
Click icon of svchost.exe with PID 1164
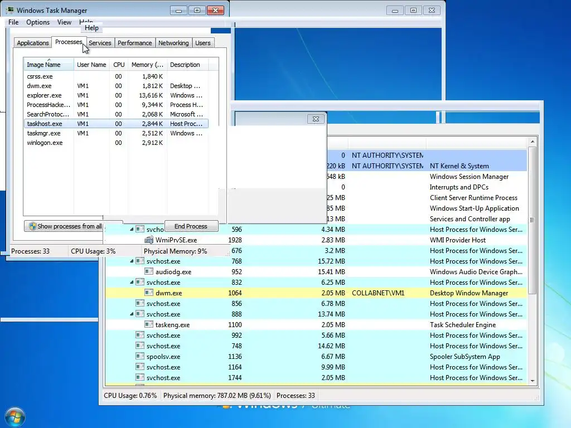coord(140,367)
